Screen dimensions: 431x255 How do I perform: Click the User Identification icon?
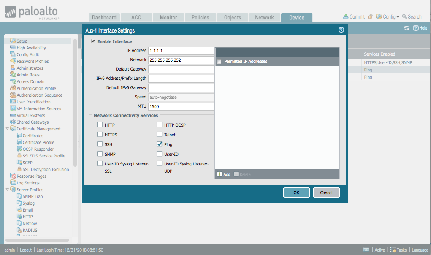13,101
